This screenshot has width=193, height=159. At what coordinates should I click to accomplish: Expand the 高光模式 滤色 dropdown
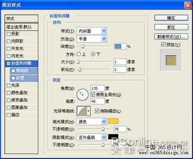92,121
